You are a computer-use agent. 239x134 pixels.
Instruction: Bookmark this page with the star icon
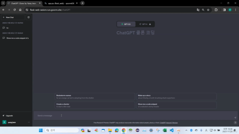pyautogui.click(x=208, y=10)
